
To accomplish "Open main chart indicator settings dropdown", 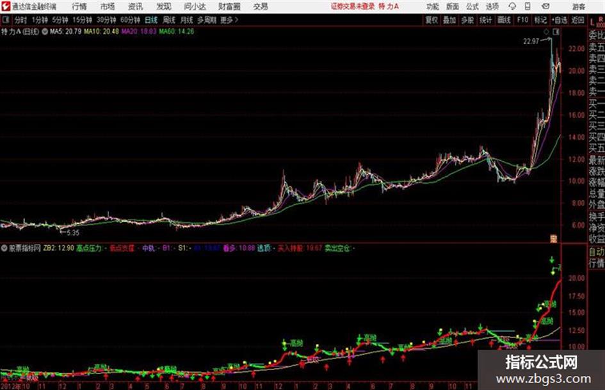I will click(45, 31).
